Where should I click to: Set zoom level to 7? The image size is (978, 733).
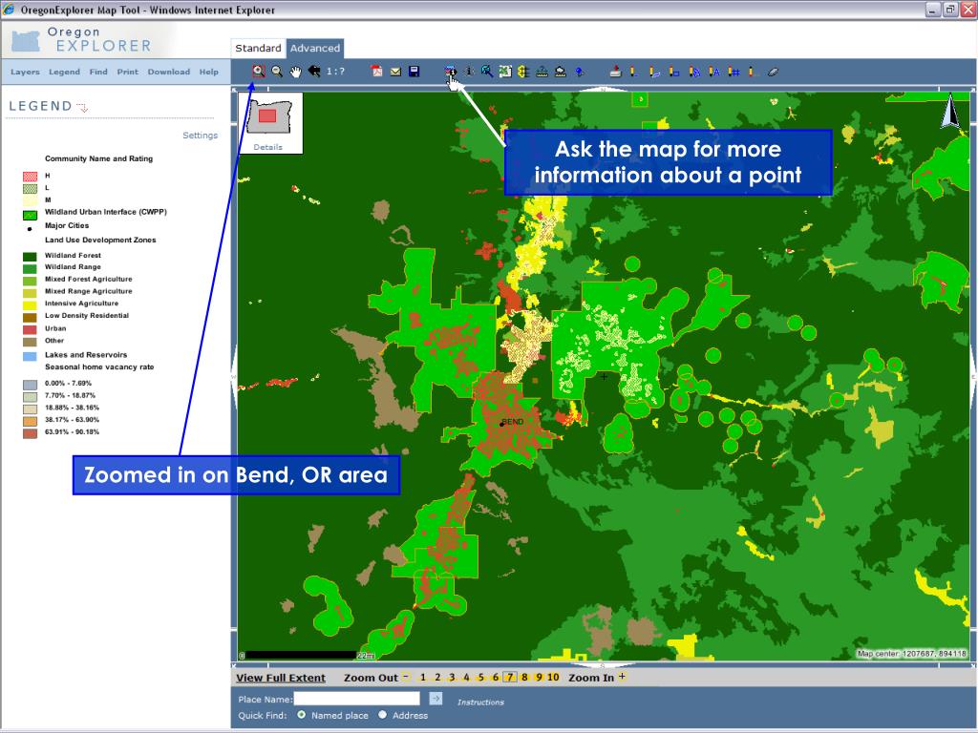click(x=510, y=678)
